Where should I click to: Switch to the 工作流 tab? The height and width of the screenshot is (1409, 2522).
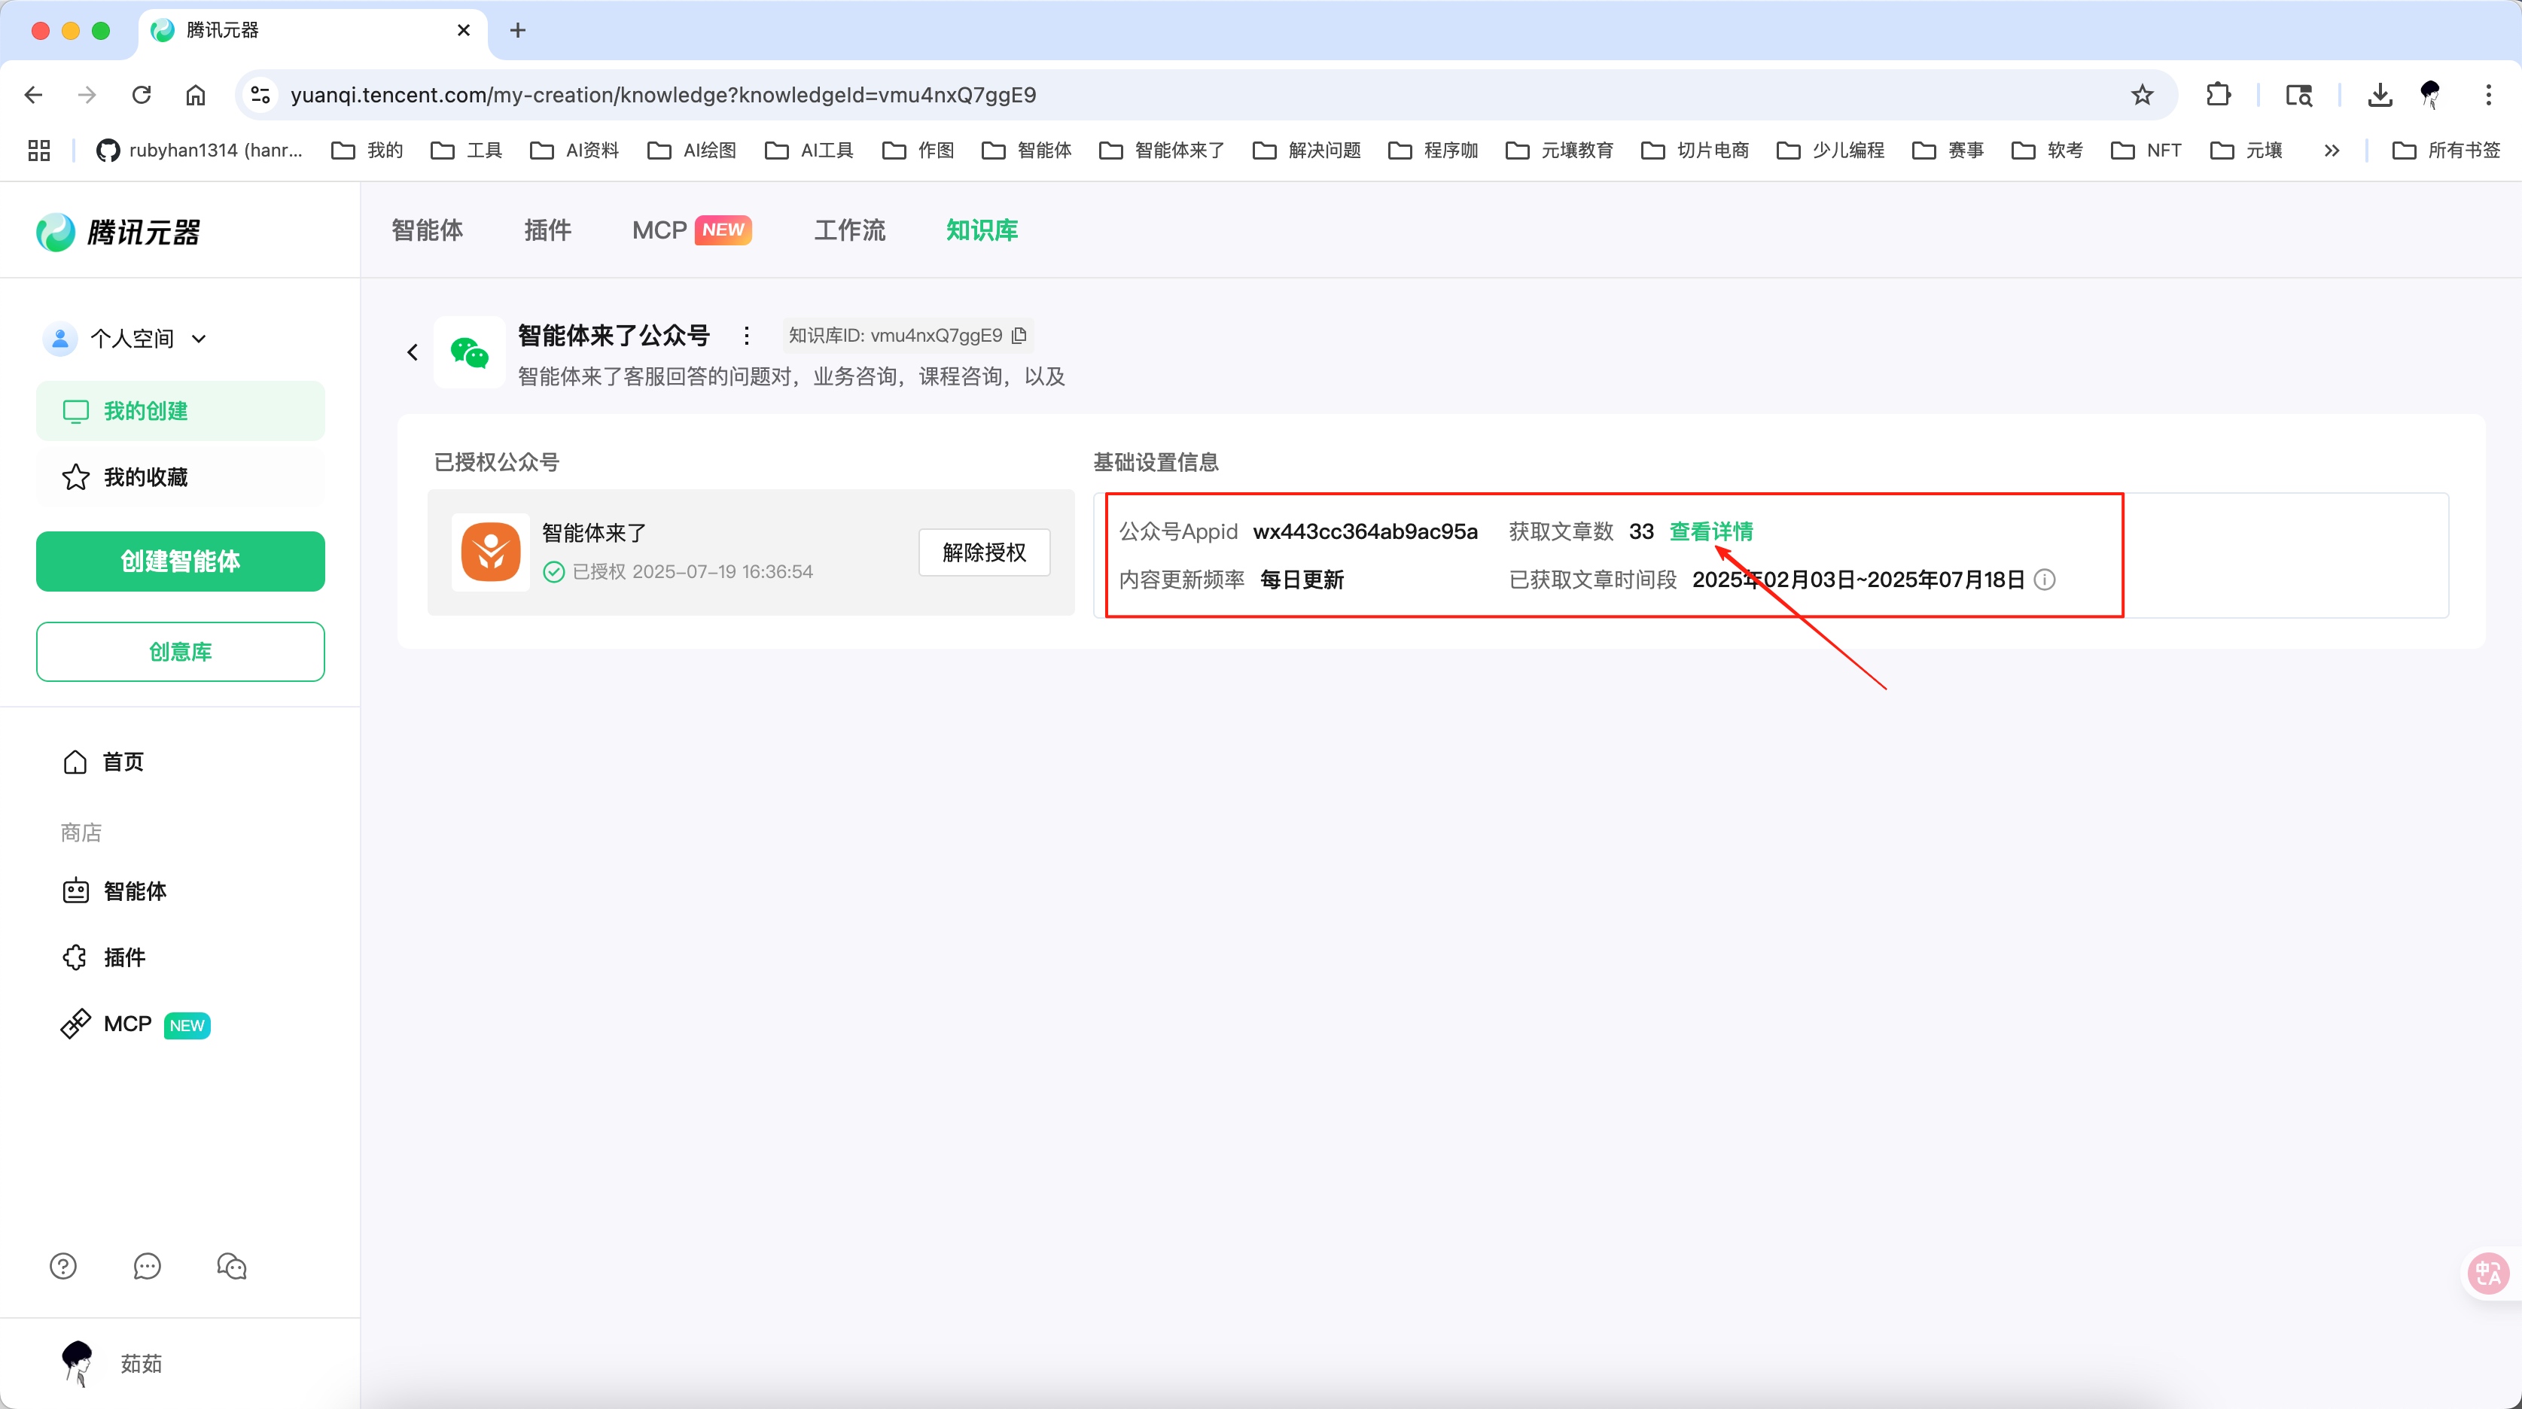[849, 230]
